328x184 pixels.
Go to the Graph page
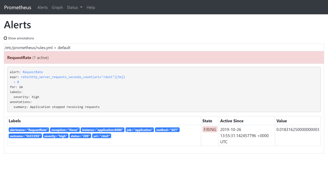click(x=57, y=7)
